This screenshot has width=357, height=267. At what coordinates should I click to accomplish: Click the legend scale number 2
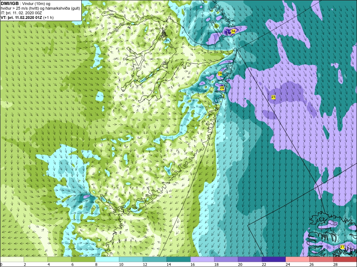coord(25,264)
